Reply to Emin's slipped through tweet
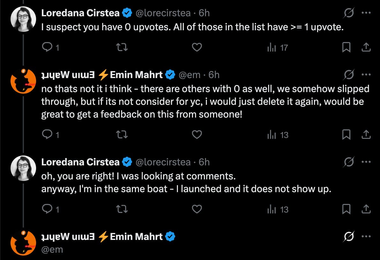 [47, 135]
